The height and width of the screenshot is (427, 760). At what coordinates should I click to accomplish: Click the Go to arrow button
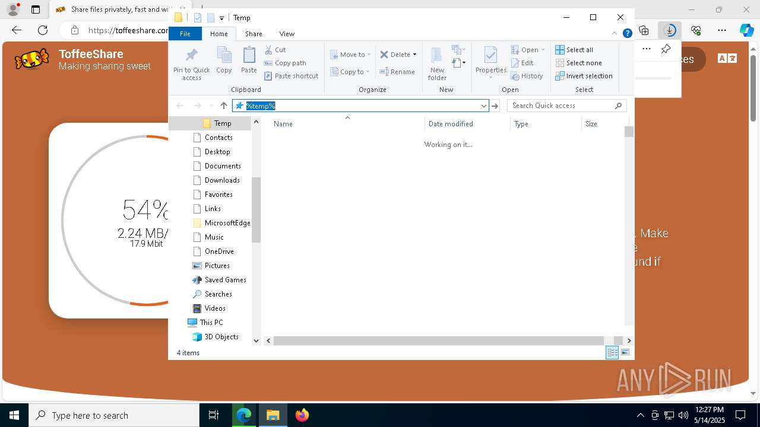[x=495, y=106]
